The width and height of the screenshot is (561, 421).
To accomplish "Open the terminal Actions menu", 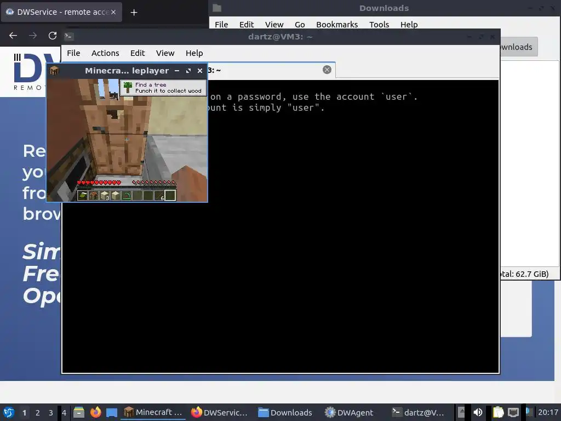I will 105,53.
